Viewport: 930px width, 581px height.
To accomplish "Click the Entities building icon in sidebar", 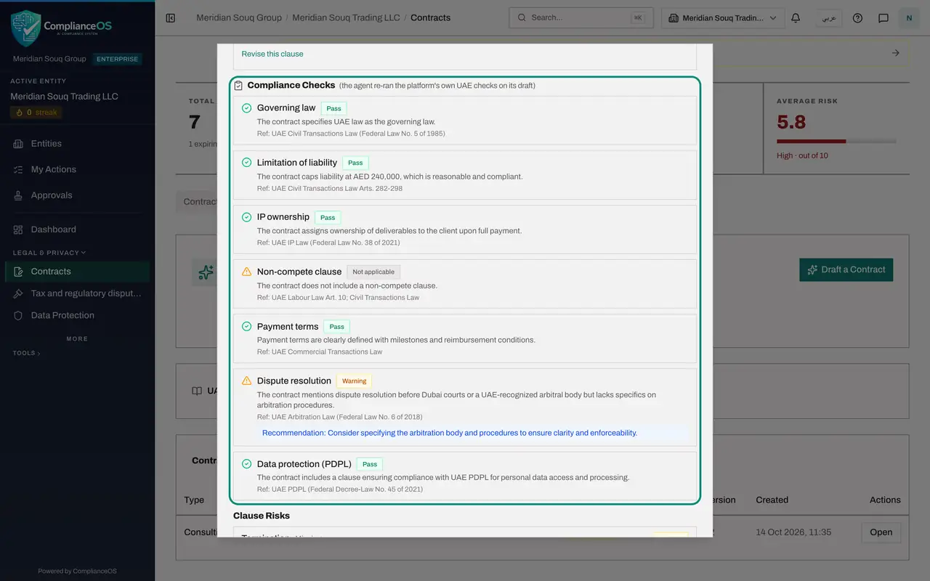I will coord(18,144).
